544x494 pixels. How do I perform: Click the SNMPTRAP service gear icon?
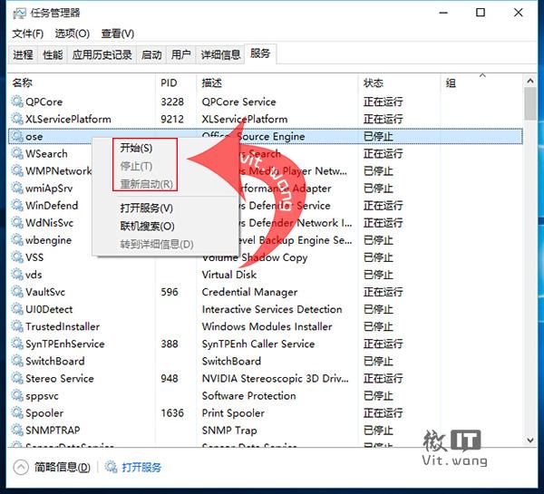(x=17, y=431)
